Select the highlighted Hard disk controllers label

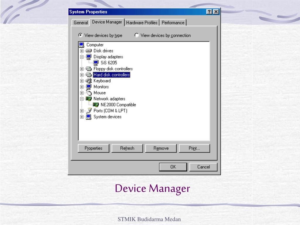pyautogui.click(x=112, y=75)
